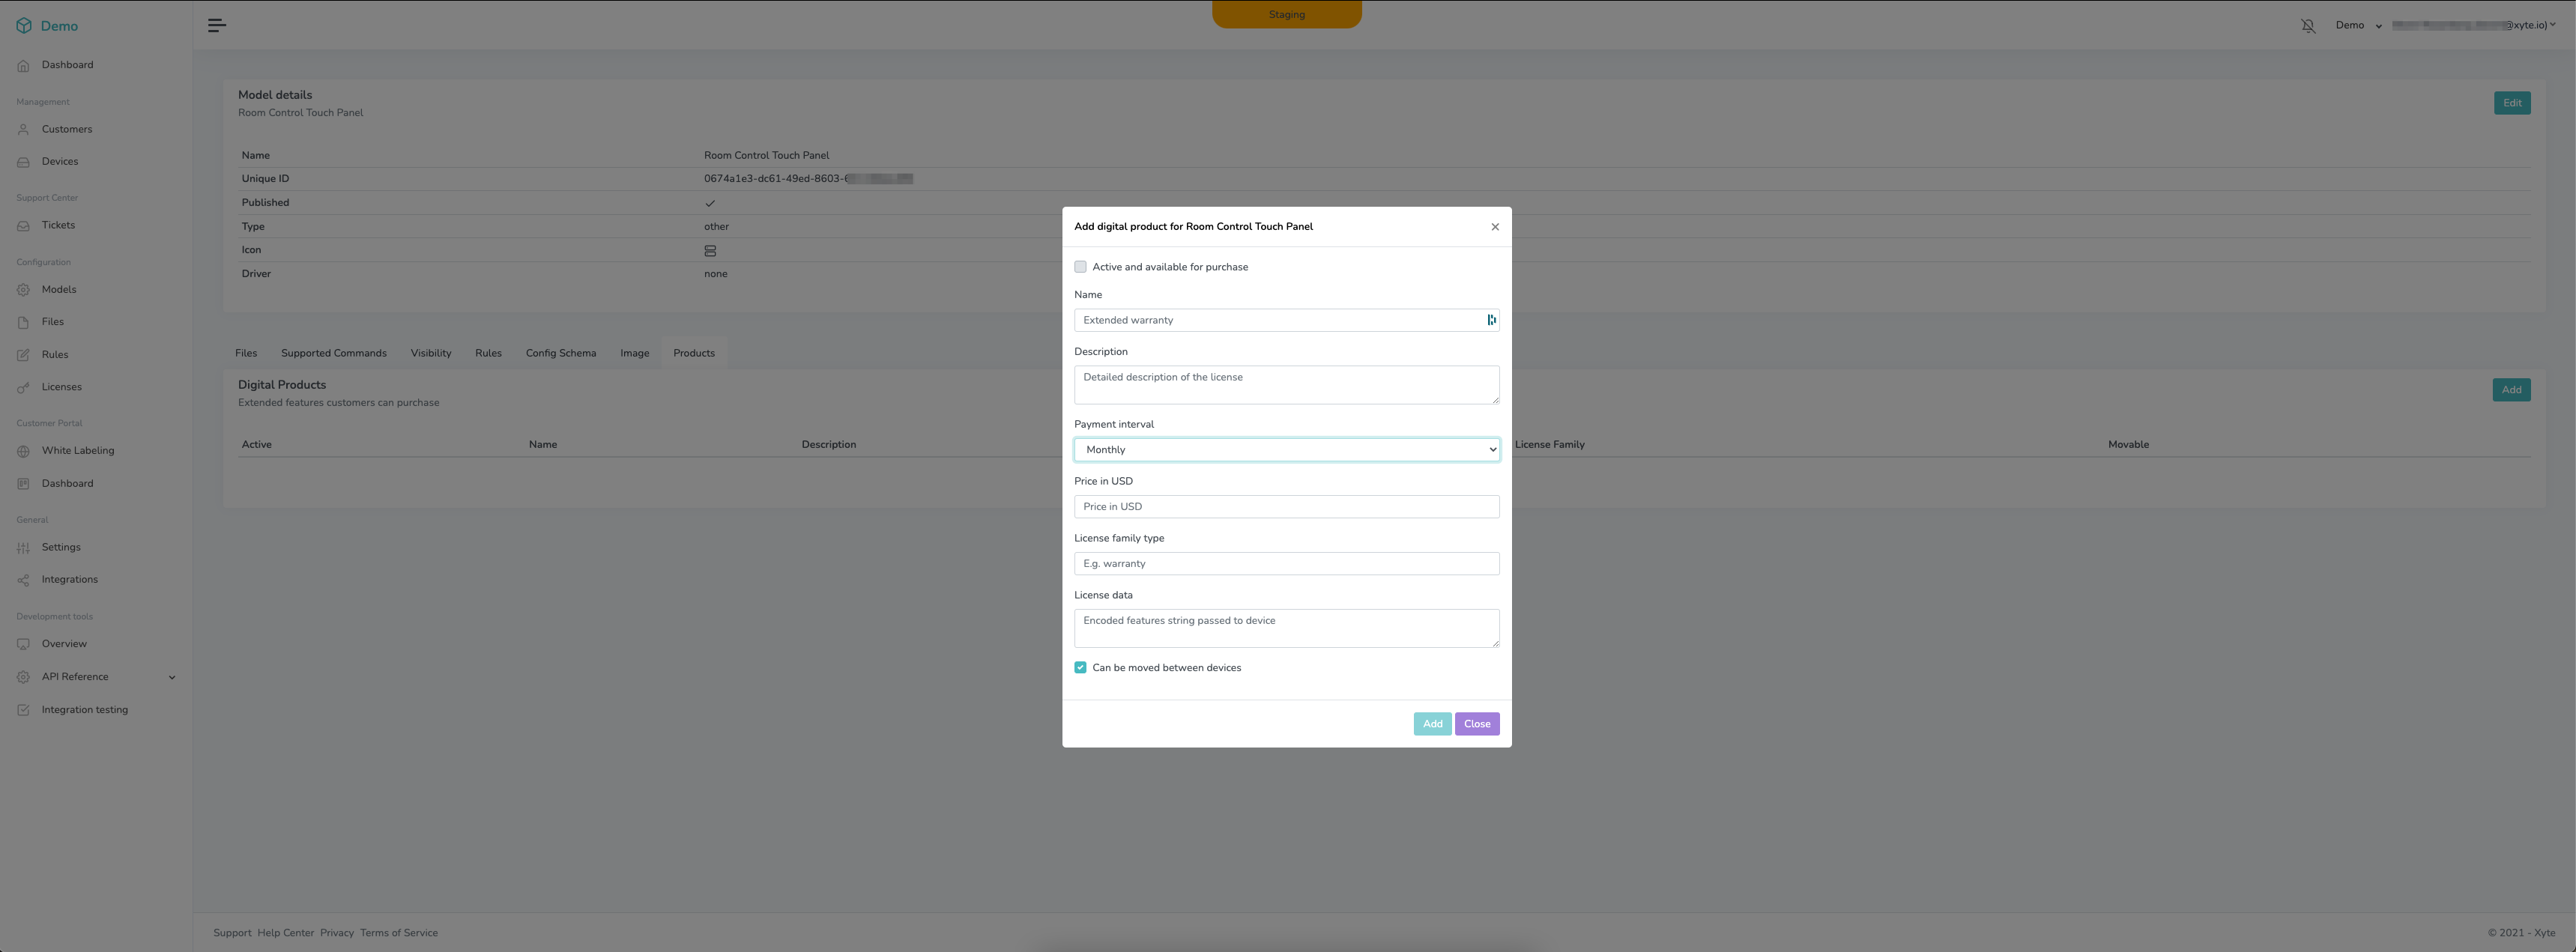This screenshot has width=2576, height=952.
Task: Click into the Price in USD field
Action: [1286, 507]
